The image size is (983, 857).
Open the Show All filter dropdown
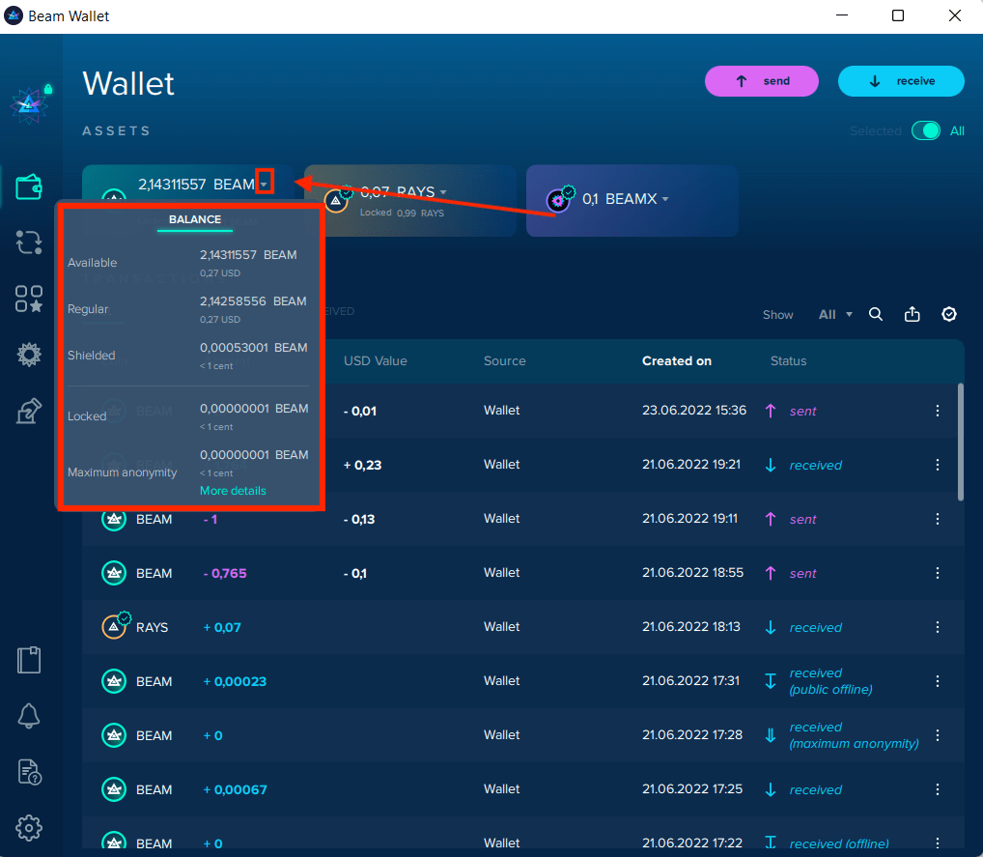(835, 314)
